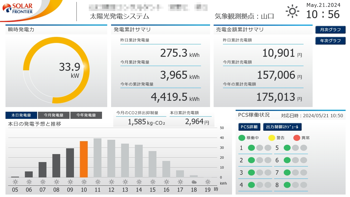Click weather icon for hour 10
This screenshot has height=197, width=350.
click(84, 182)
